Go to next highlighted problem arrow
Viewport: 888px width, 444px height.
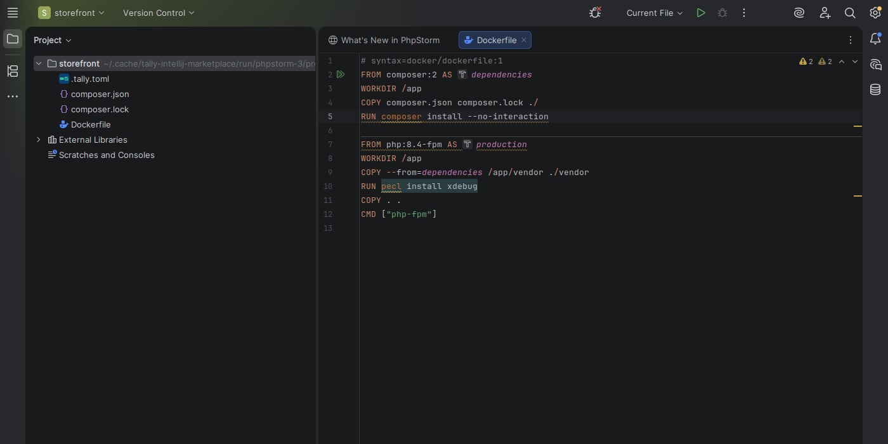pos(855,62)
